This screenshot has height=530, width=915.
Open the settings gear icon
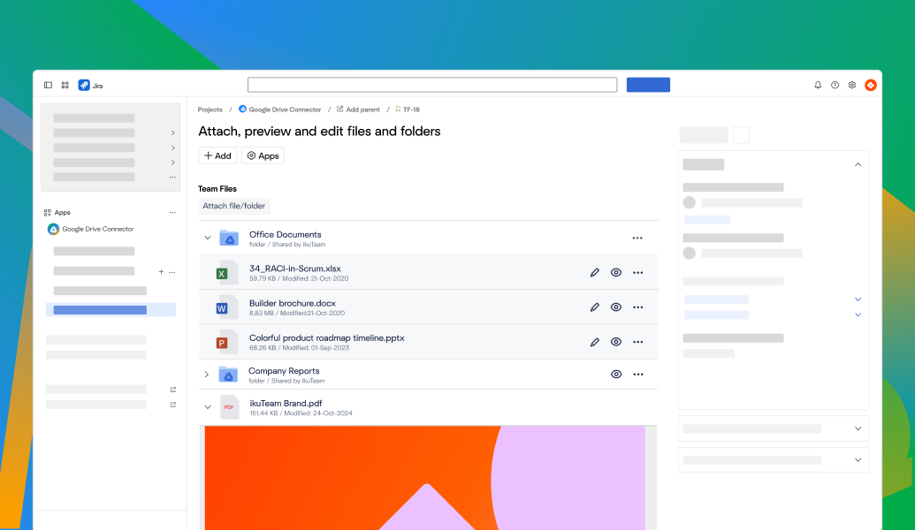click(851, 85)
